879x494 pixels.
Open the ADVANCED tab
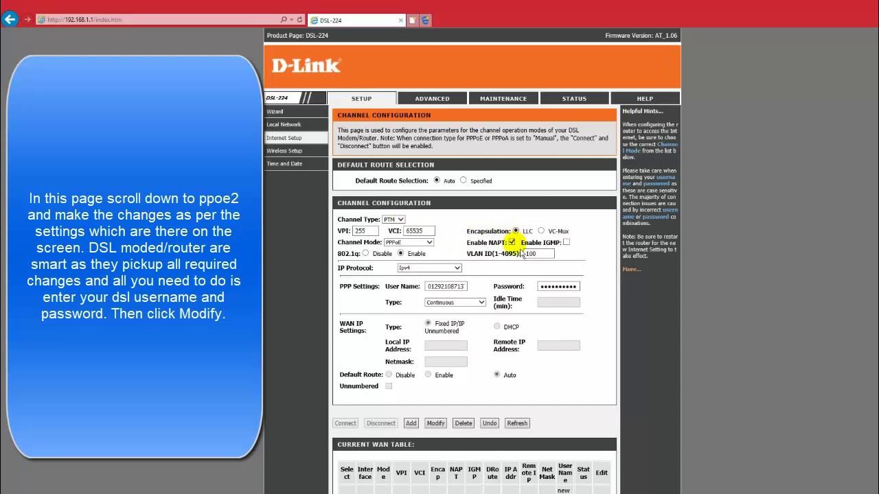[432, 98]
